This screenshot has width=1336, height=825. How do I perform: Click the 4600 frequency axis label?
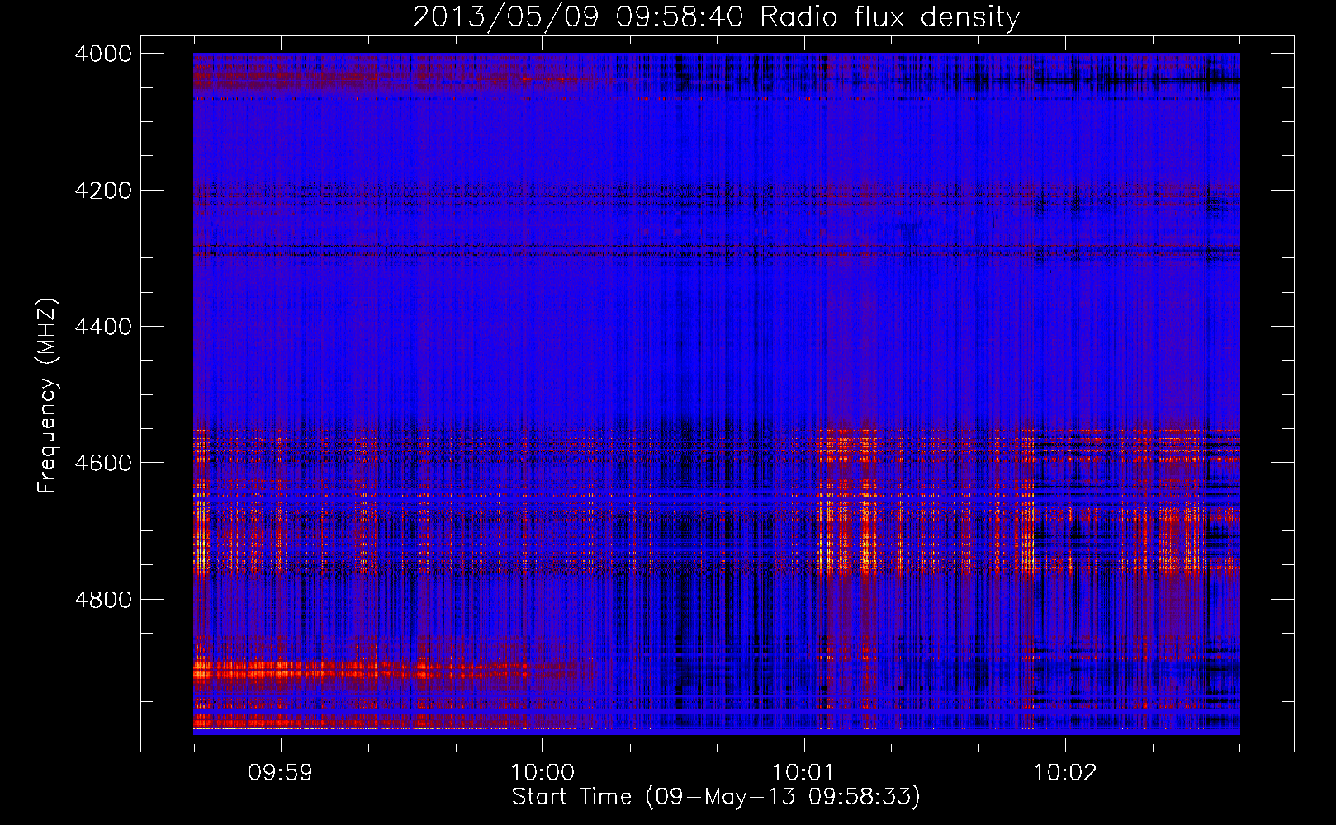click(x=103, y=463)
